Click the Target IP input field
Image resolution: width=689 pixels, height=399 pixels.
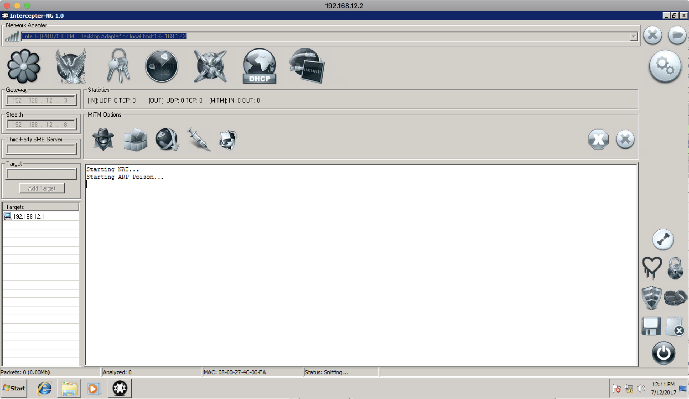(41, 174)
